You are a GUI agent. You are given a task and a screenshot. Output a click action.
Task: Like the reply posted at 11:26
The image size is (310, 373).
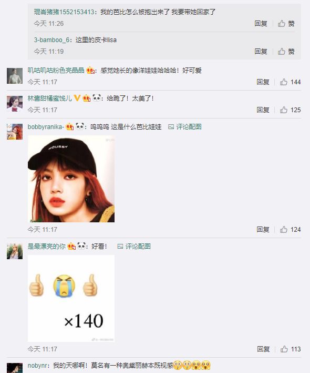(286, 24)
